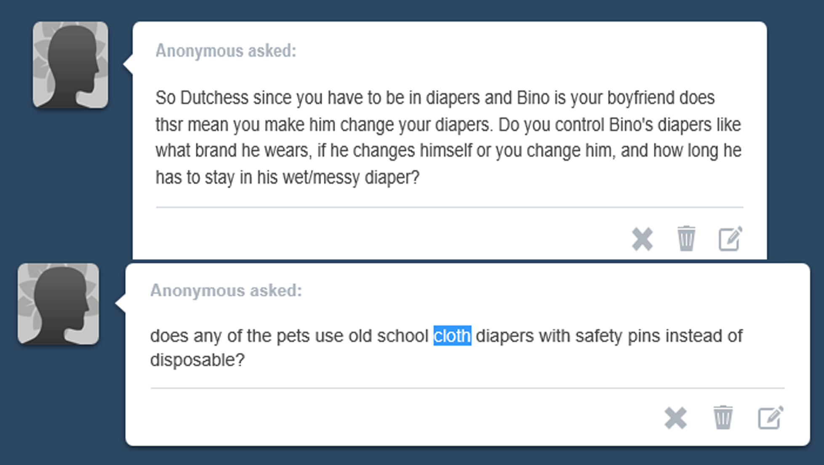
Task: Click the highlighted word "cloth"
Action: click(452, 336)
